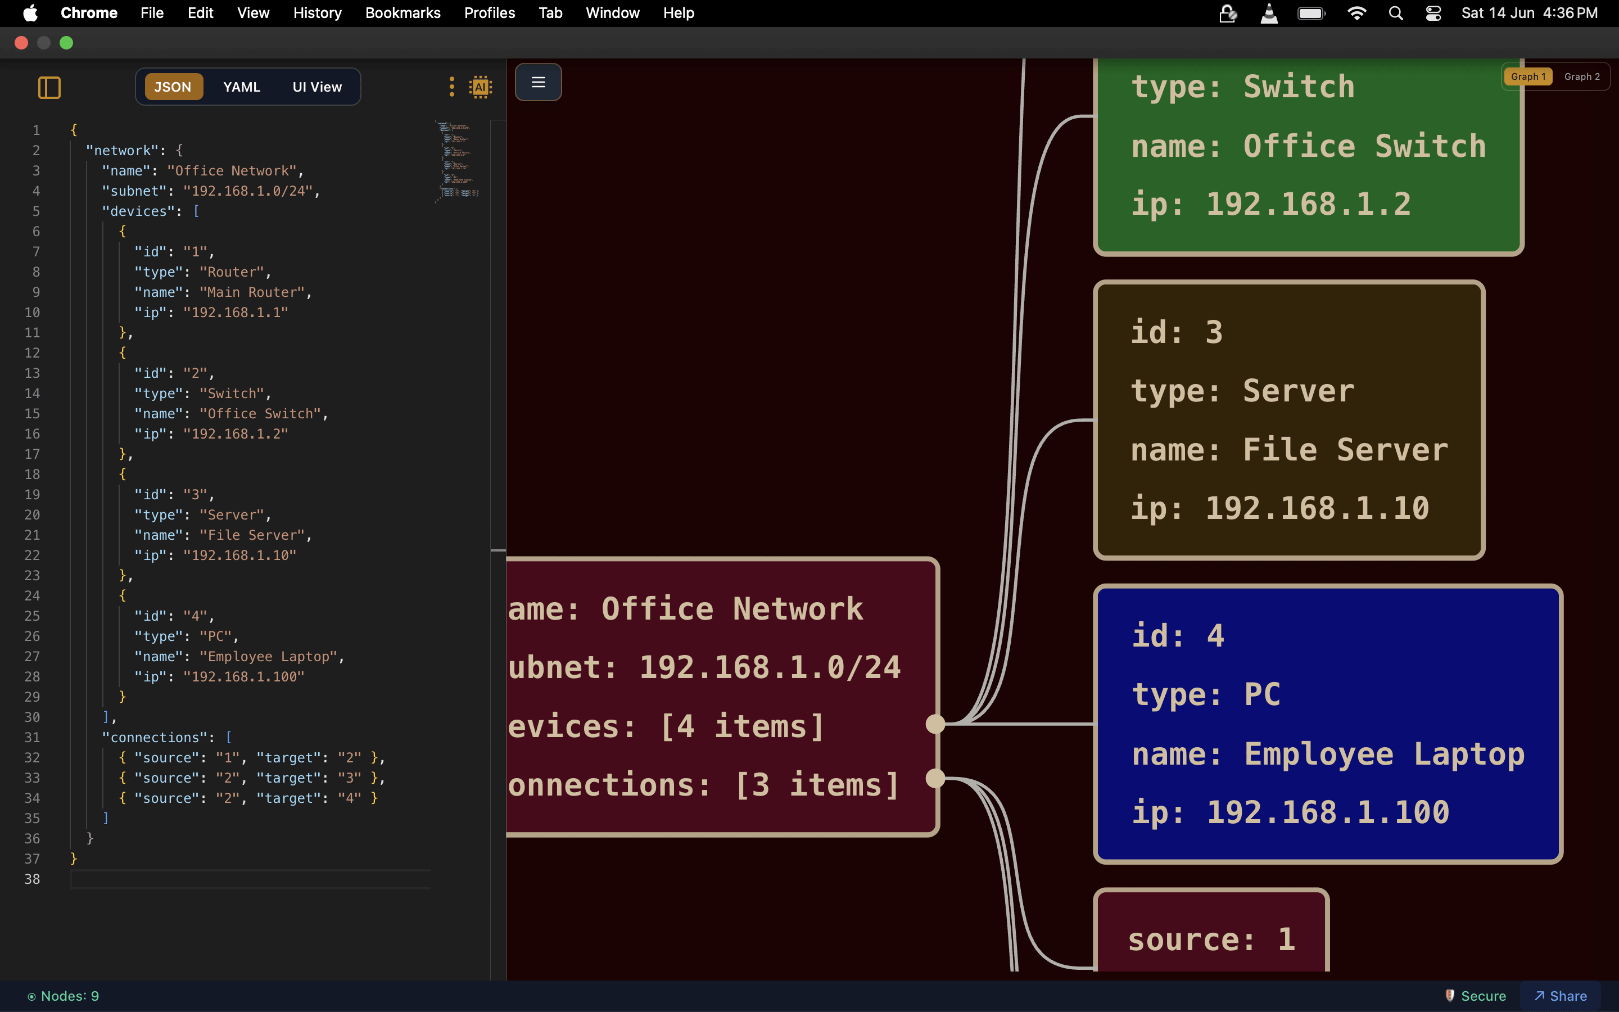Screen dimensions: 1619x1012
Task: Click the battery status icon
Action: tap(1312, 13)
